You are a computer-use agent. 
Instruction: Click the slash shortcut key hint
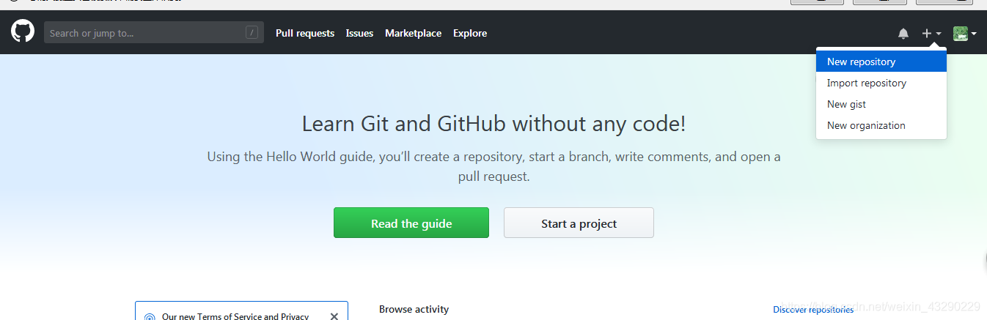click(x=252, y=32)
